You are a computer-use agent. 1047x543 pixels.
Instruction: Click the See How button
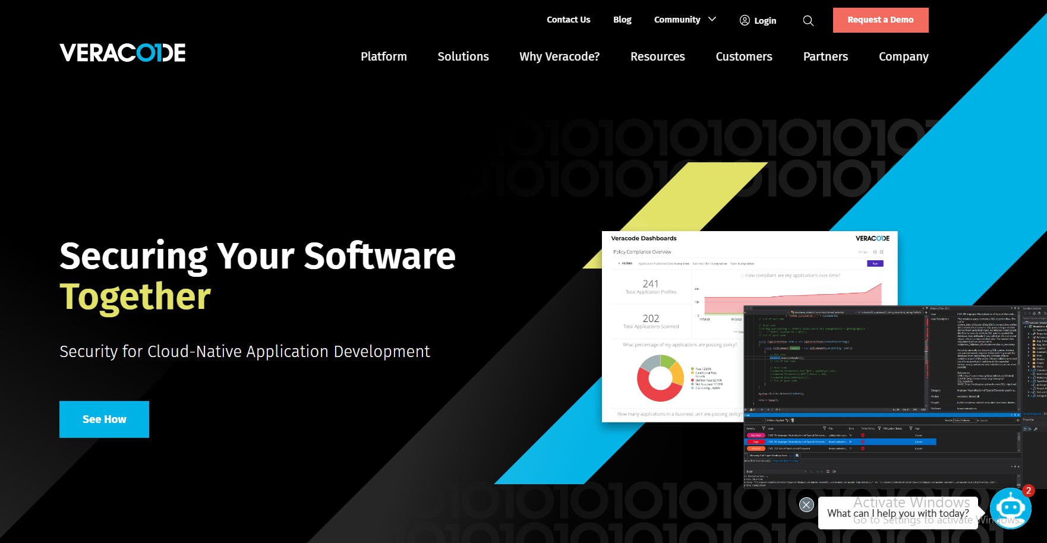(x=104, y=419)
